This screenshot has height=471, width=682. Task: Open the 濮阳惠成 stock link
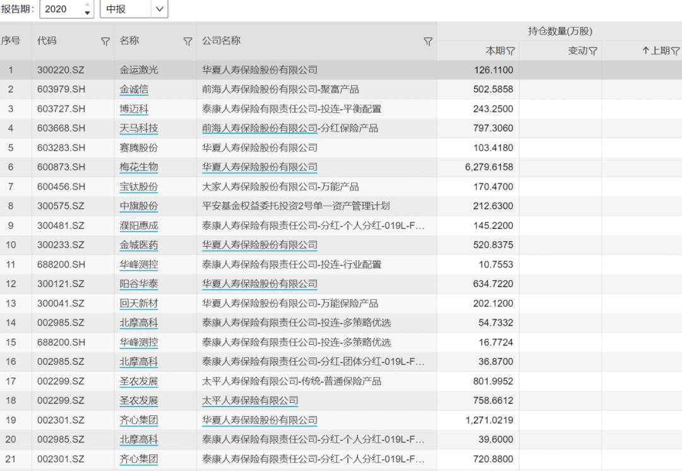[139, 226]
